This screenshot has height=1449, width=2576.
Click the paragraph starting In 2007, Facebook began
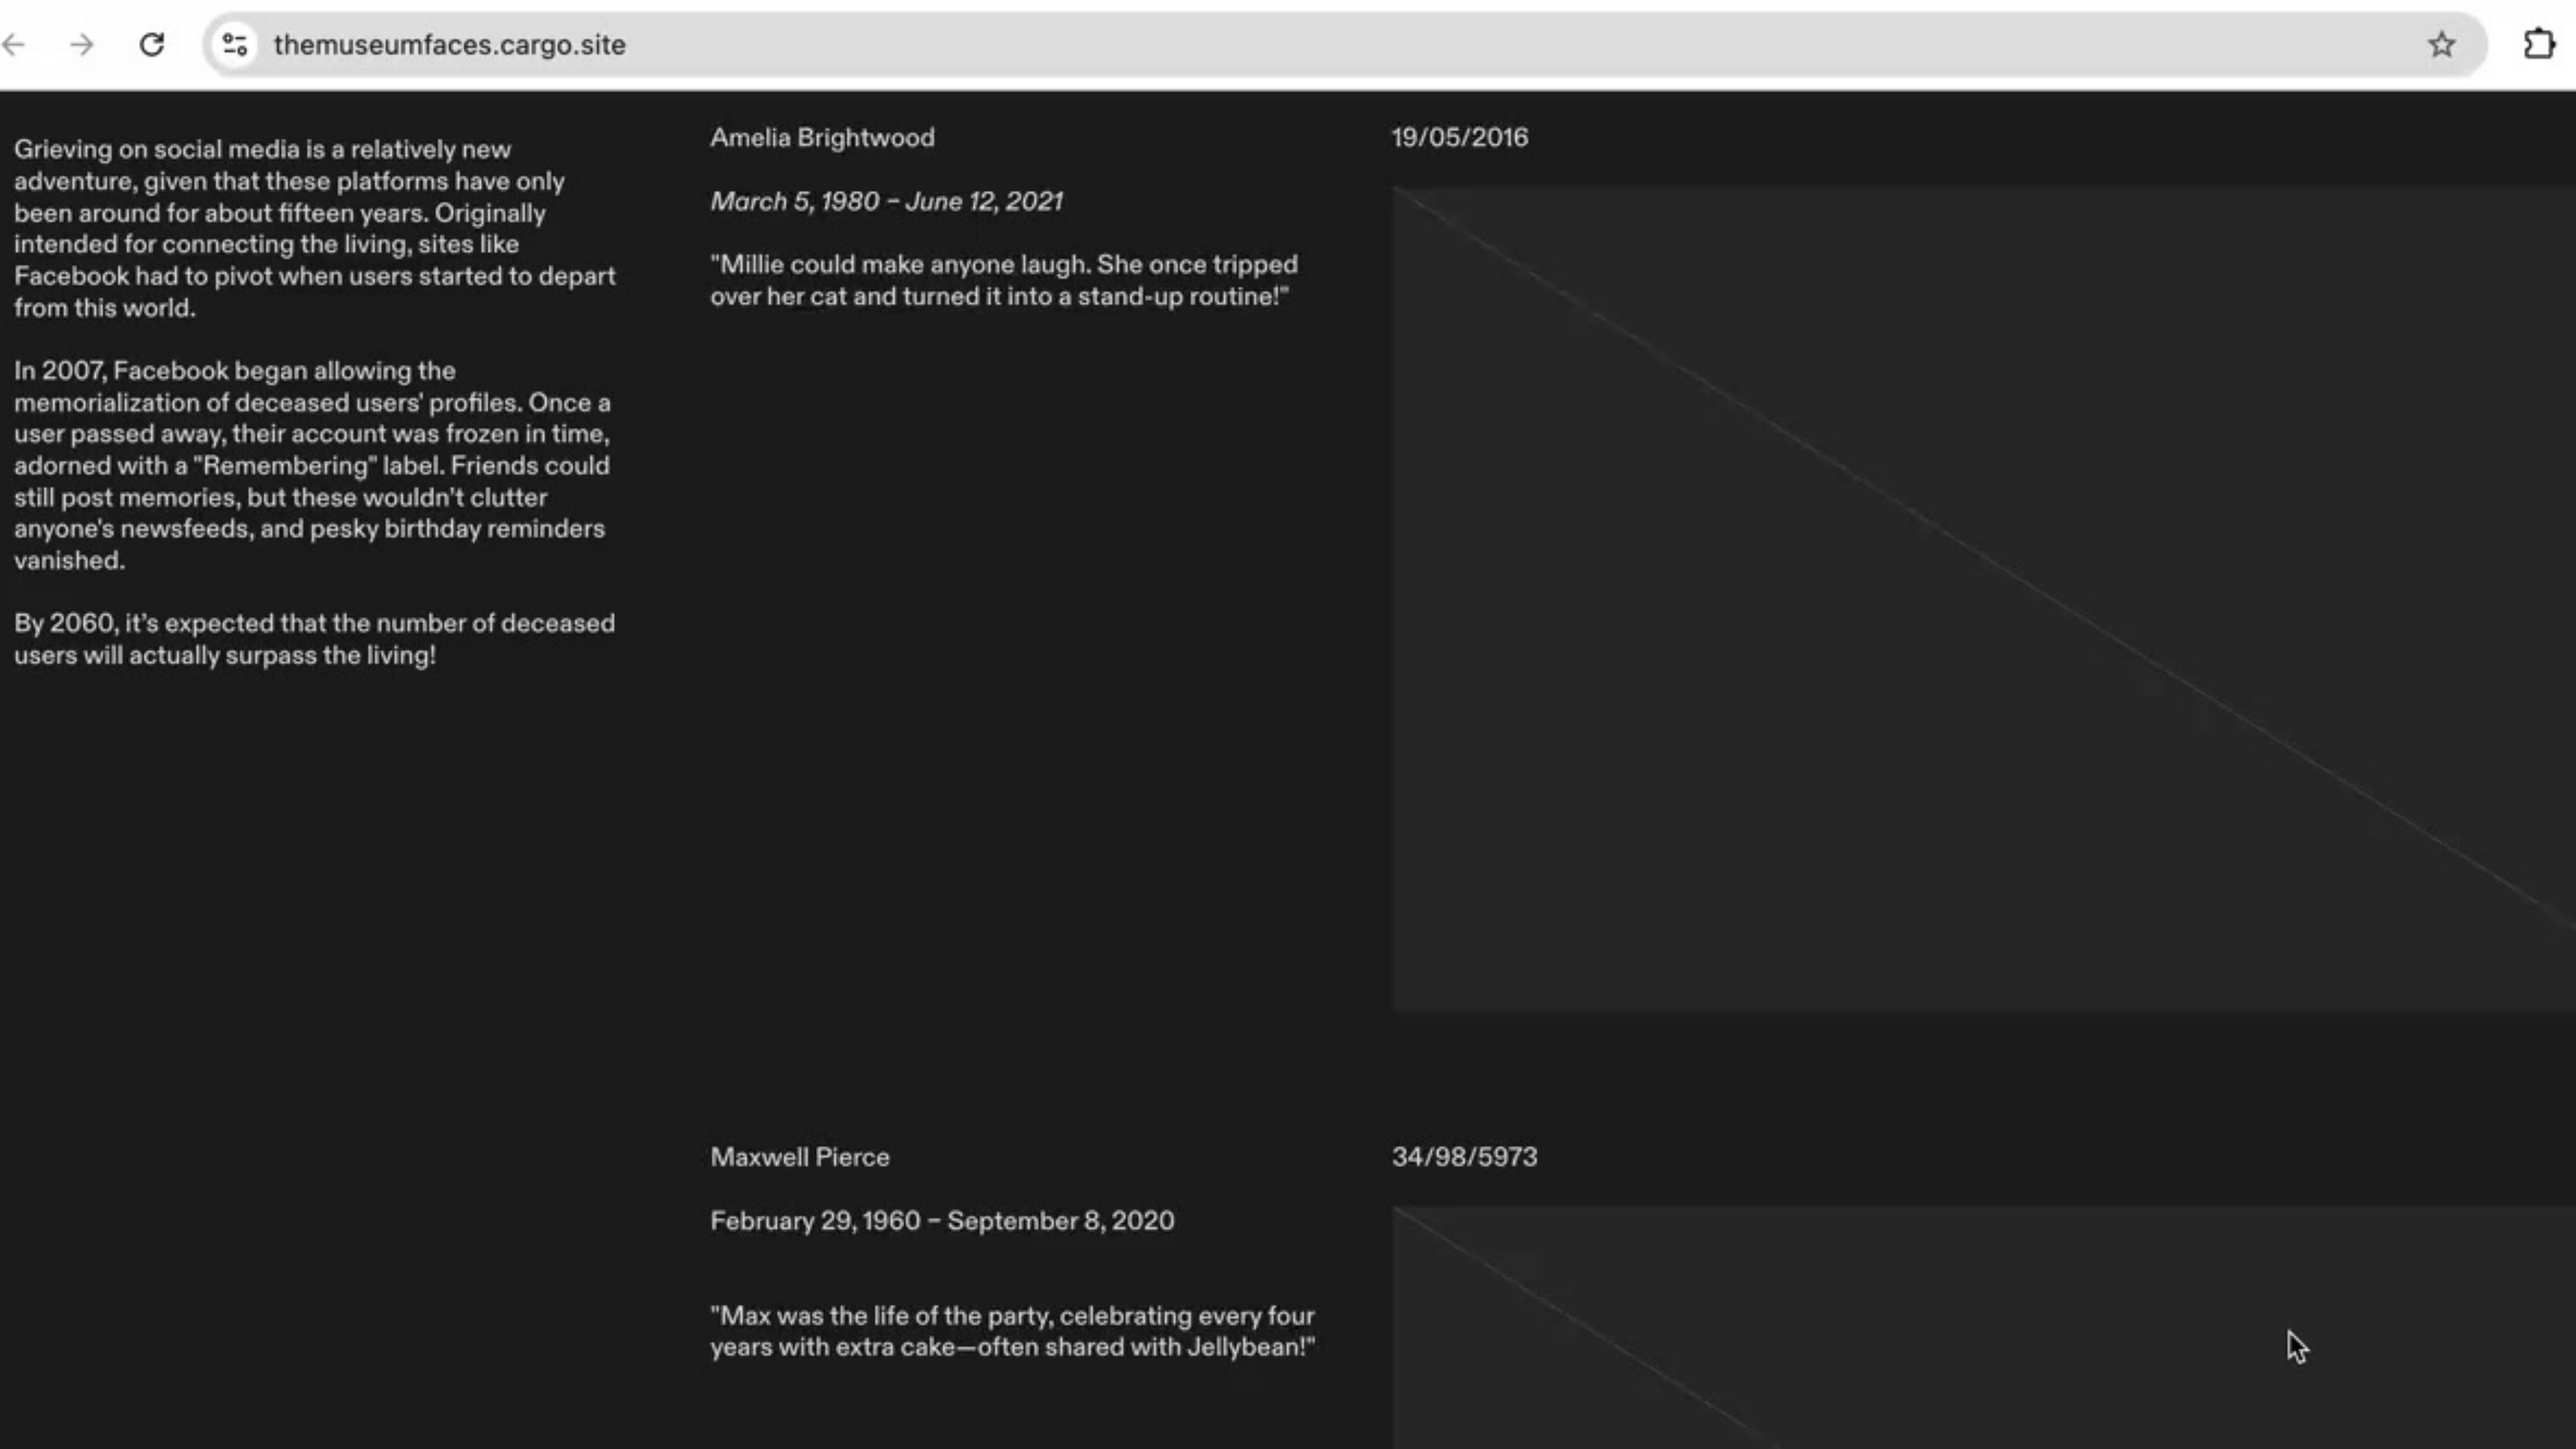coord(312,465)
